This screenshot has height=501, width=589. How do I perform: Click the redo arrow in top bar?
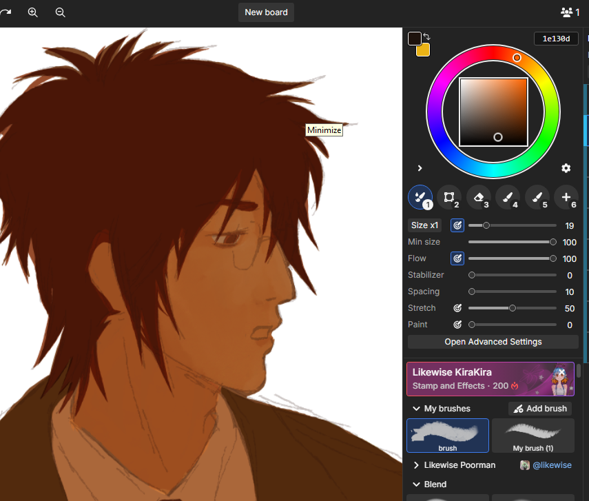click(6, 12)
